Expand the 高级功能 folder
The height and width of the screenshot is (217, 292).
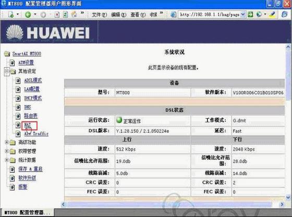click(6, 142)
